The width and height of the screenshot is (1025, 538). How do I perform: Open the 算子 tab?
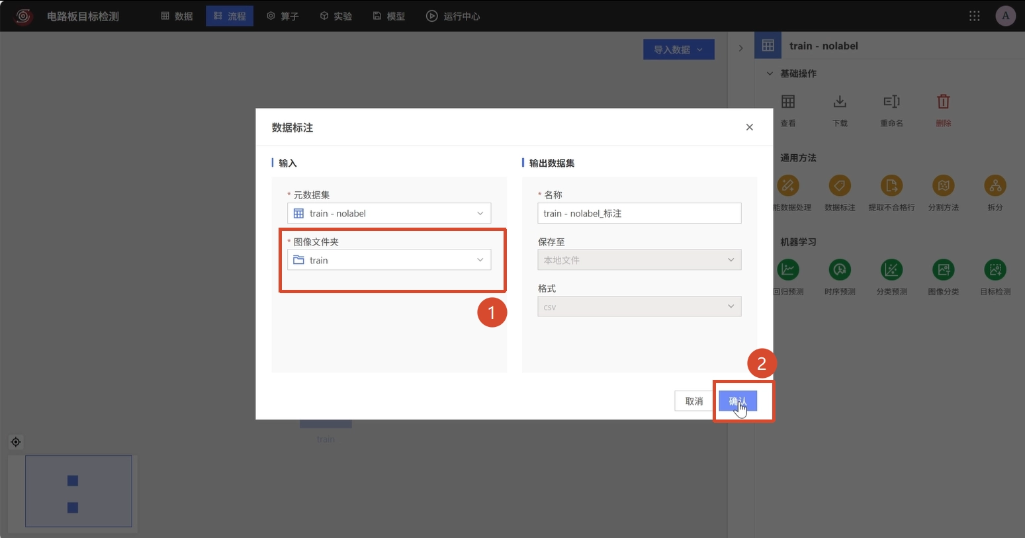283,16
